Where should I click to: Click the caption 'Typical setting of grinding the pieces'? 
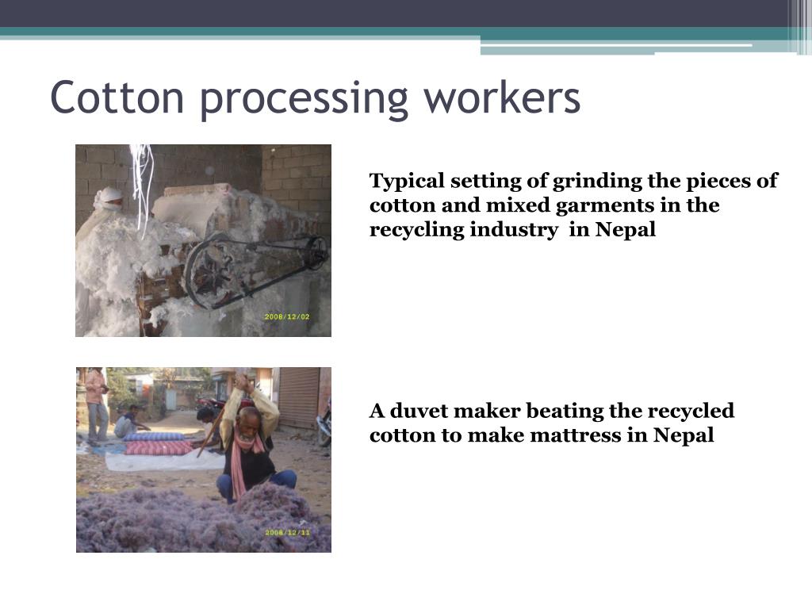[x=573, y=205]
